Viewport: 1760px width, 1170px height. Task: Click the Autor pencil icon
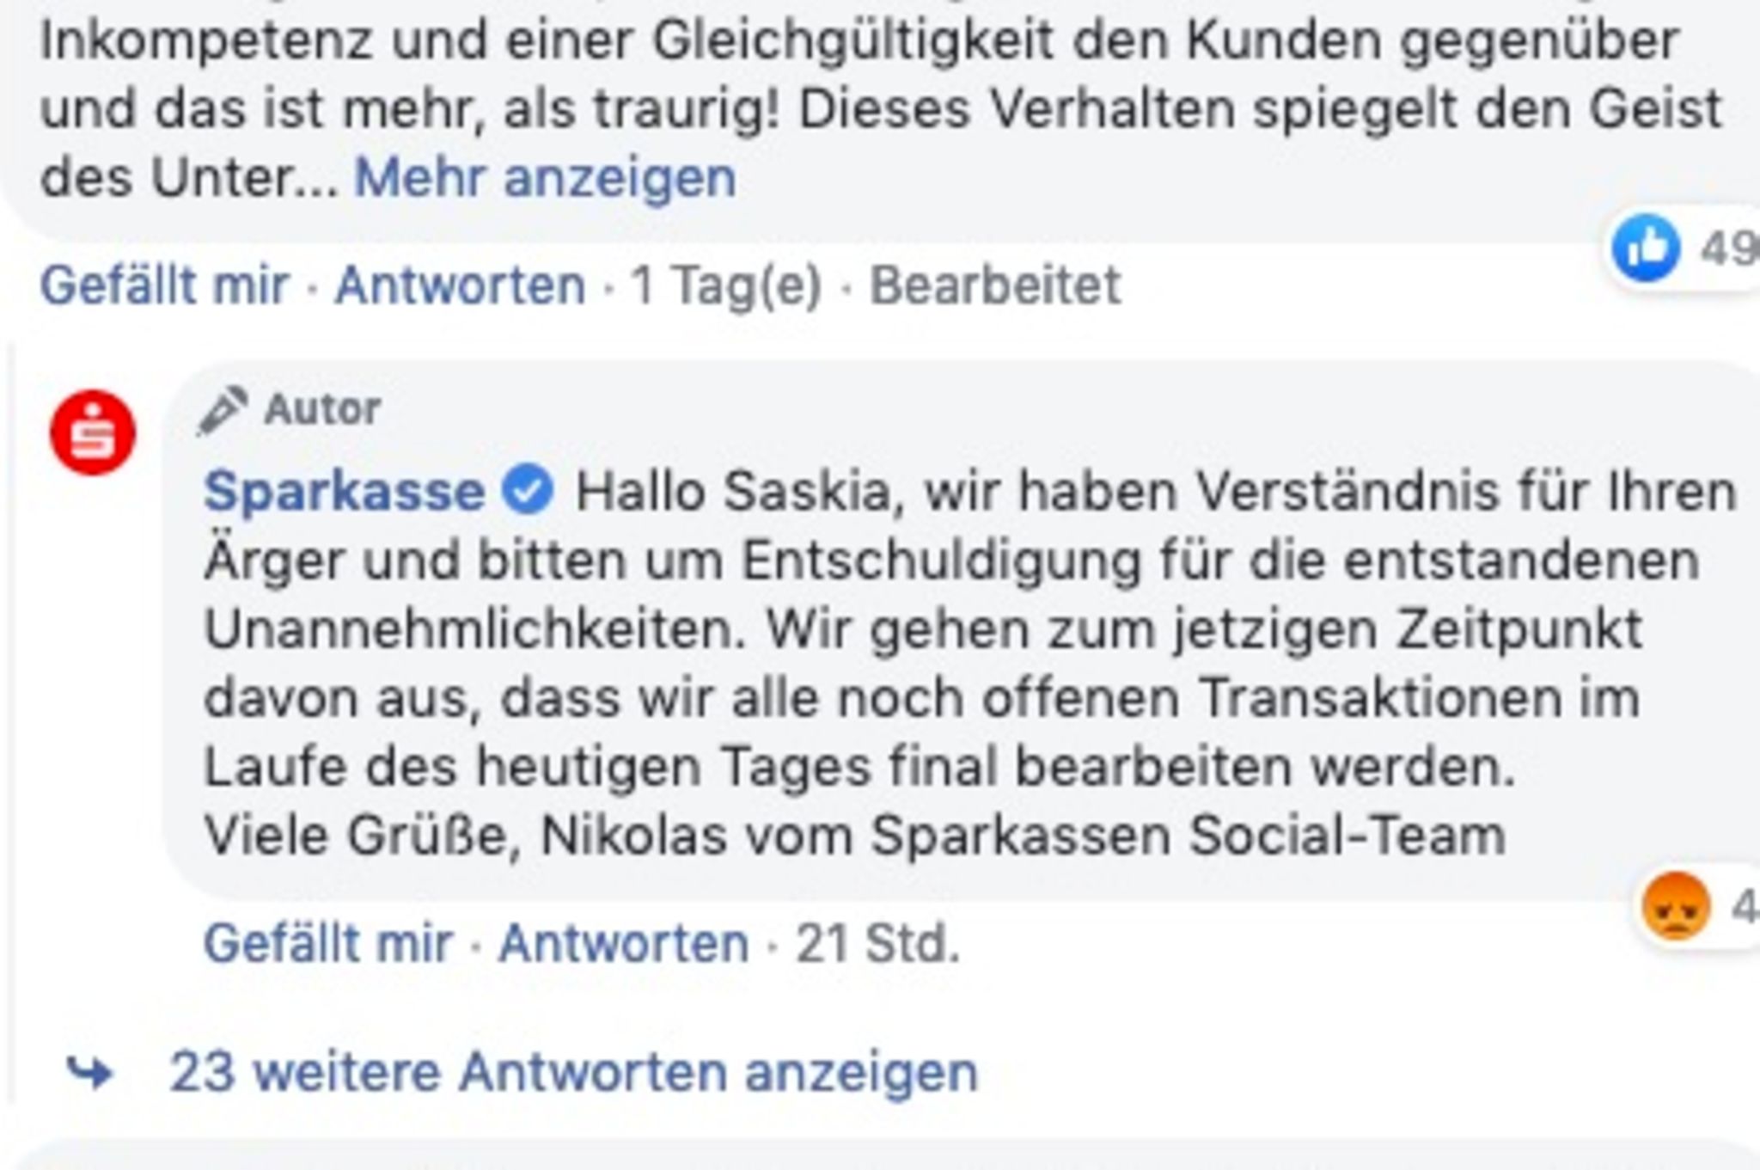click(222, 410)
